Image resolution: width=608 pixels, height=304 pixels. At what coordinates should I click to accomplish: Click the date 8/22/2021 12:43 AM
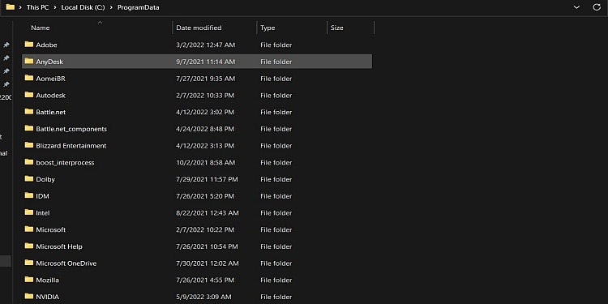208,213
